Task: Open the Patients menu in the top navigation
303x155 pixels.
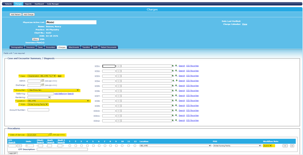Action: [x=8, y=4]
